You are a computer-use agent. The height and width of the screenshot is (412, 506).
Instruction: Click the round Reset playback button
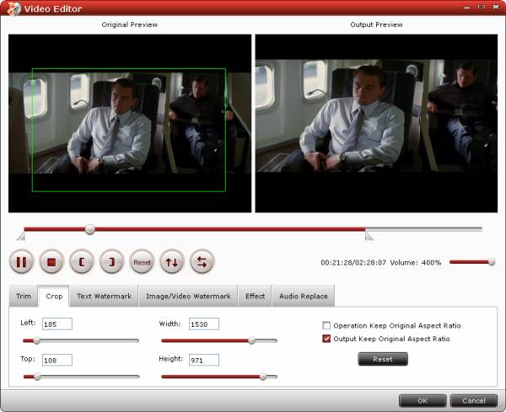point(142,262)
